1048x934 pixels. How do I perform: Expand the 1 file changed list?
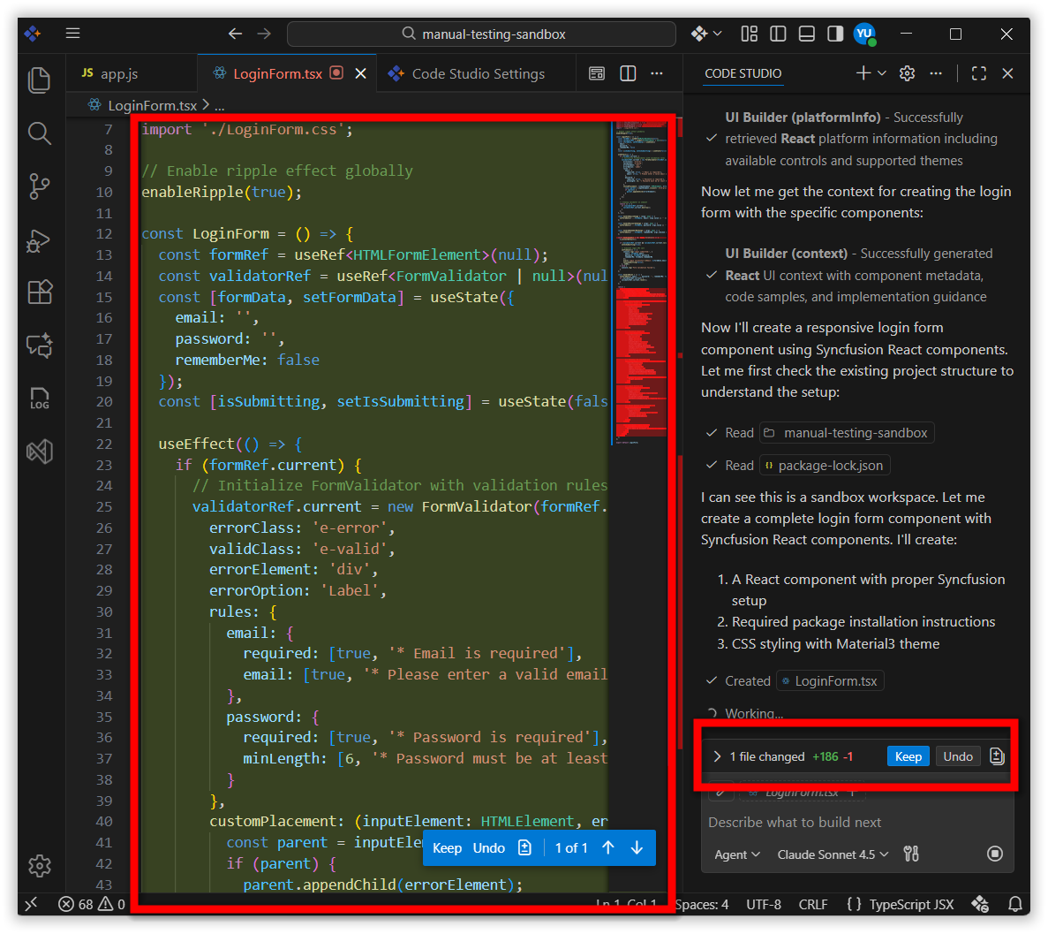pos(717,756)
